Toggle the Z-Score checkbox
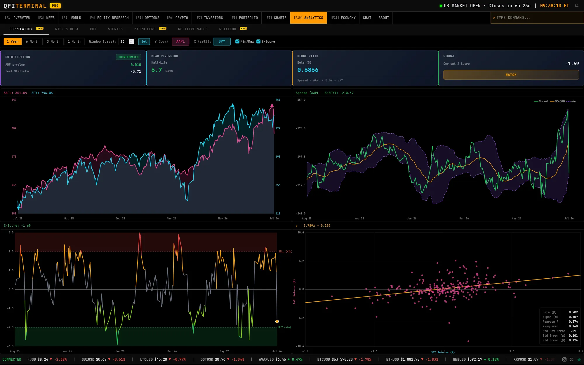This screenshot has height=365, width=584. [258, 41]
